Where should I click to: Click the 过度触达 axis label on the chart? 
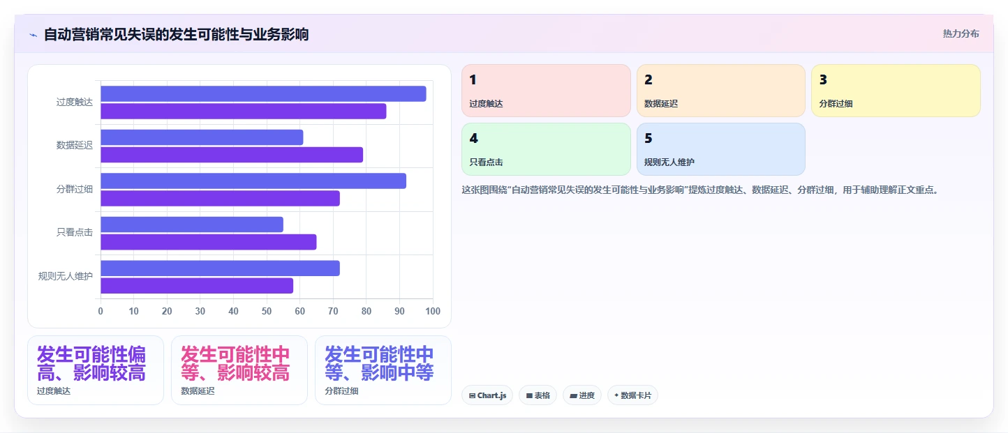click(75, 102)
